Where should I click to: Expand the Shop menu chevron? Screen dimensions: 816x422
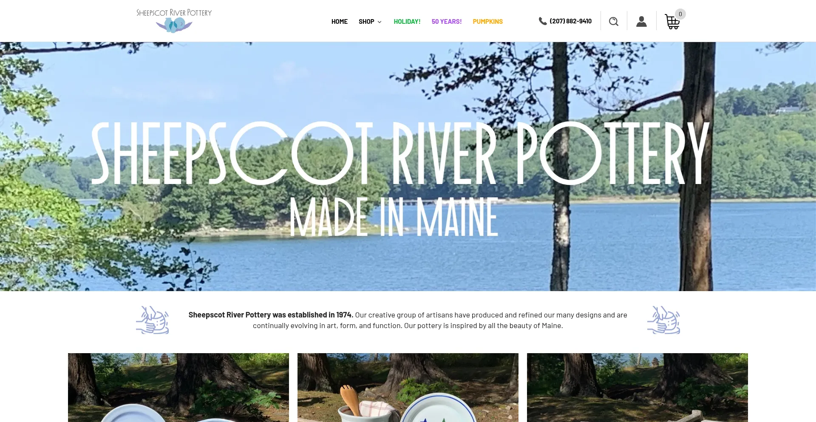click(x=380, y=22)
